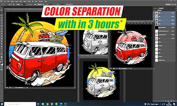Open the Image menu
177x106 pixels.
tap(12, 2)
